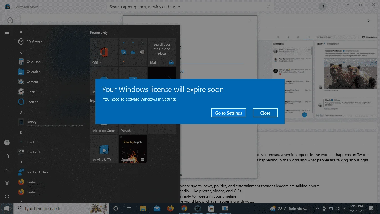Open the Camera app entry
The height and width of the screenshot is (214, 380).
pos(50,82)
